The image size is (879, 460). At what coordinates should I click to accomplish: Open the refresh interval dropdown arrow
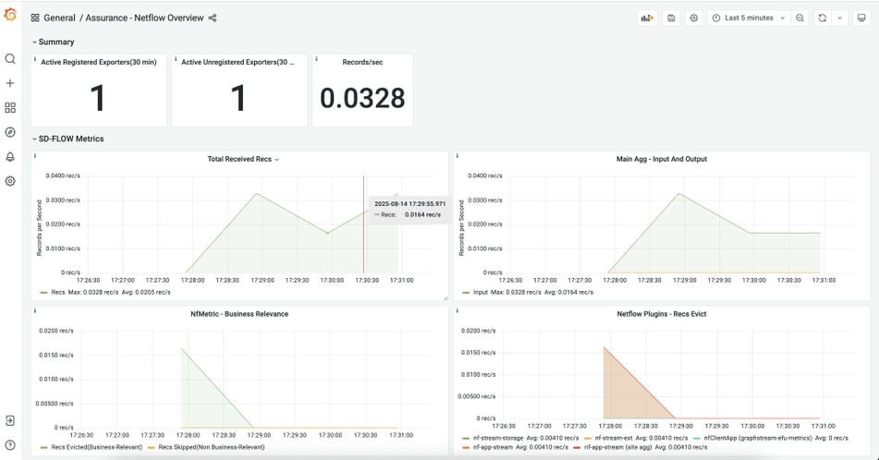point(840,18)
